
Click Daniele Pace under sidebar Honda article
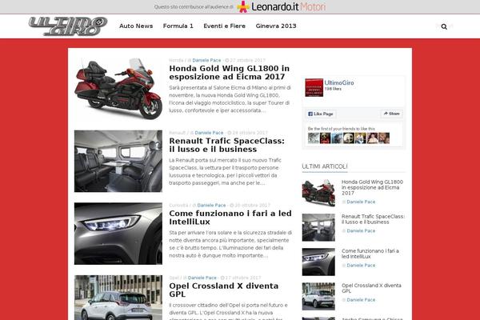[361, 202]
